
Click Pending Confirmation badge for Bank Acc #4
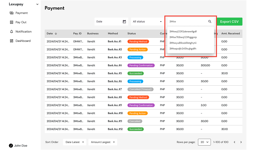click(141, 65)
